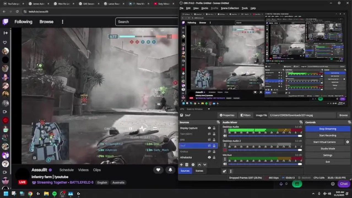Reload the browser page

pyautogui.click(x=17, y=12)
